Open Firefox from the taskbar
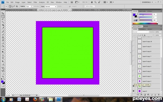 pos(35,99)
